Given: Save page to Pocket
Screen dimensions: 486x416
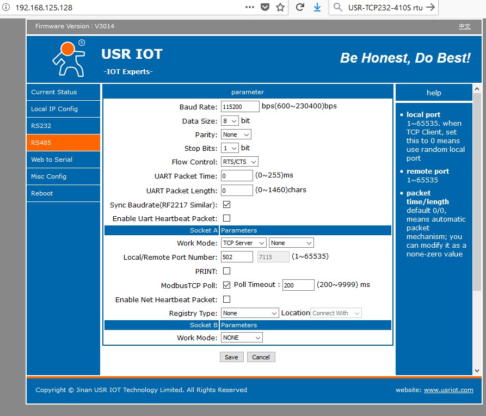Looking at the screenshot, I should coord(264,8).
